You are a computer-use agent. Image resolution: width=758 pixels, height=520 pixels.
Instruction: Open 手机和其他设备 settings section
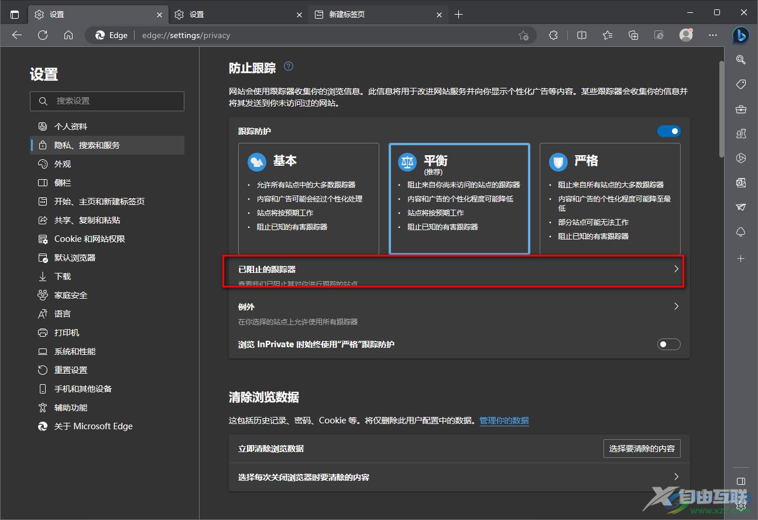coord(107,389)
